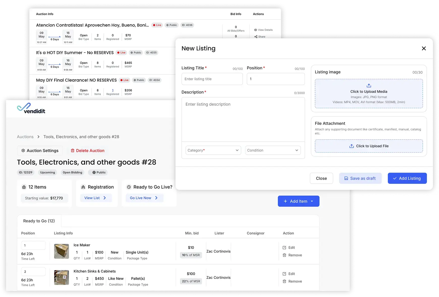Image resolution: width=439 pixels, height=297 pixels.
Task: Click the Venddidit logo
Action: [x=31, y=108]
